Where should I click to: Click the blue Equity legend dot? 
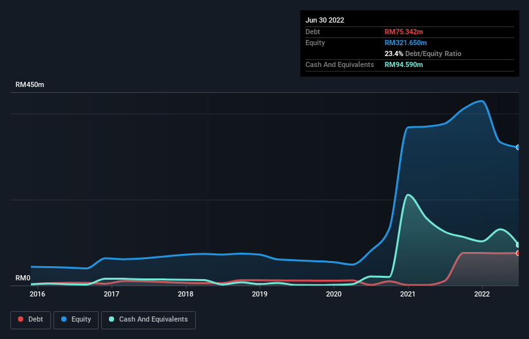pos(64,319)
